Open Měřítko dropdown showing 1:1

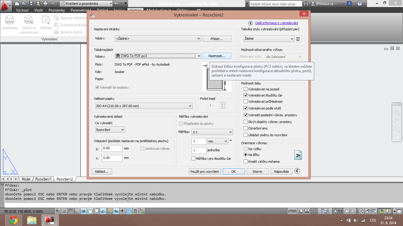pos(212,132)
